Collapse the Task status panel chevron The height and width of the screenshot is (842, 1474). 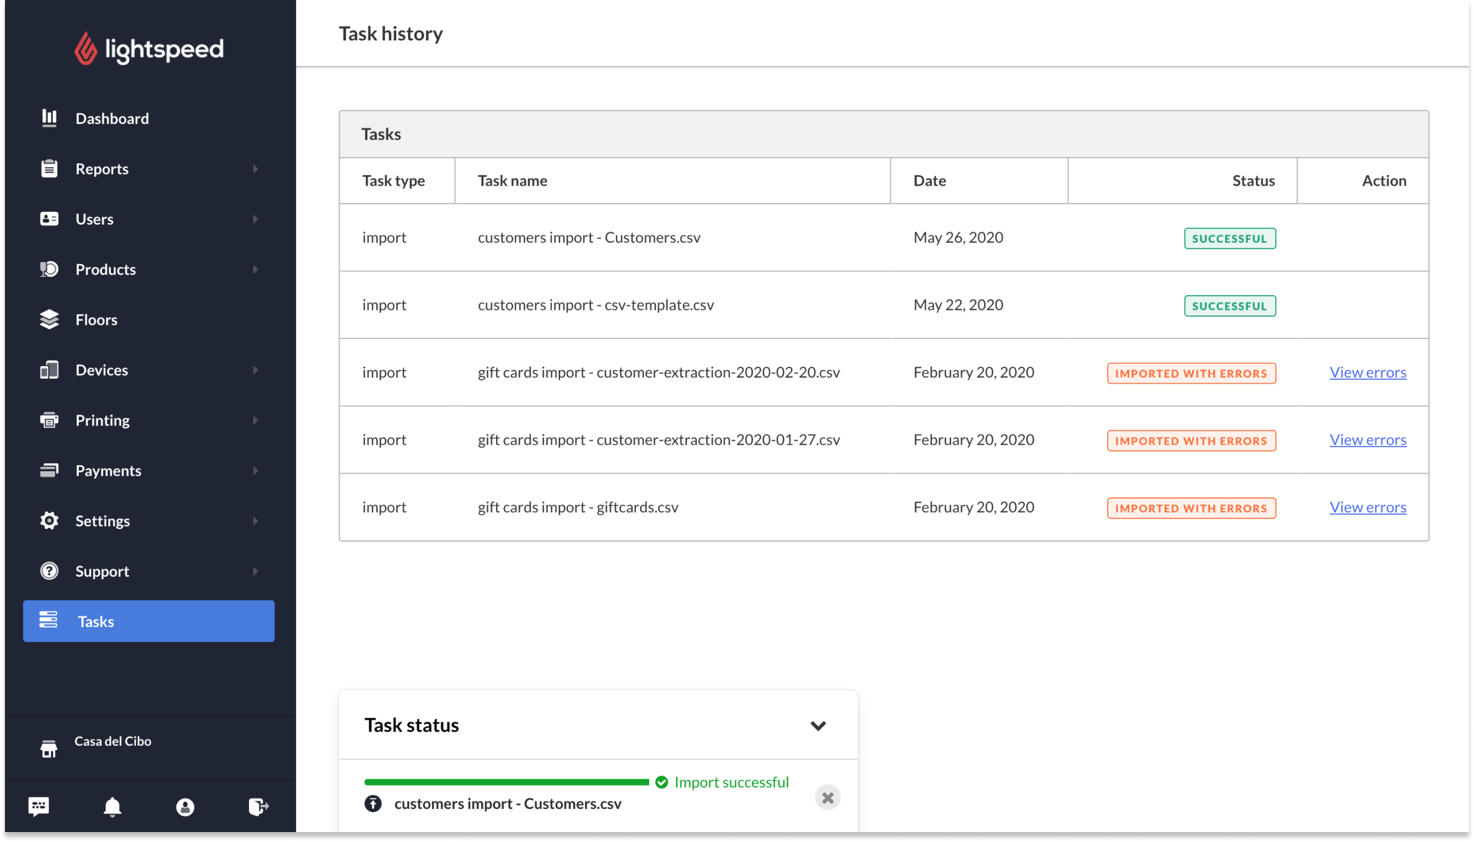coord(818,725)
